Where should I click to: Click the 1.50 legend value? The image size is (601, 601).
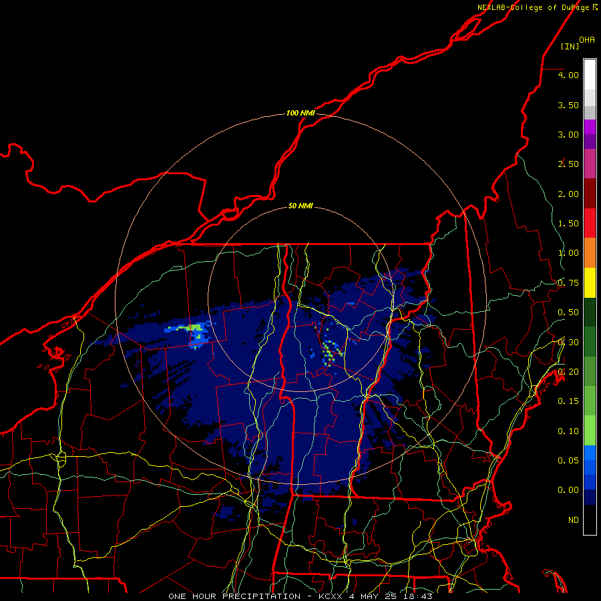pyautogui.click(x=568, y=224)
